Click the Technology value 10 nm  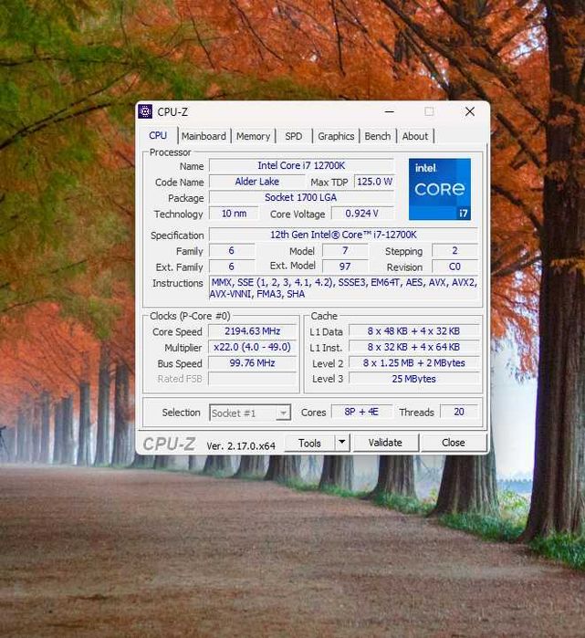tap(234, 214)
